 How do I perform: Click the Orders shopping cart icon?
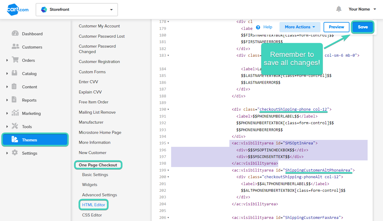coord(15,60)
